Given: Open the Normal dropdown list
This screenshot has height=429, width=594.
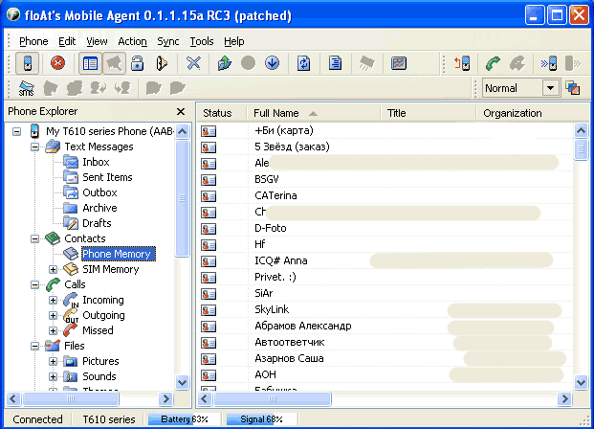Looking at the screenshot, I should pos(550,88).
